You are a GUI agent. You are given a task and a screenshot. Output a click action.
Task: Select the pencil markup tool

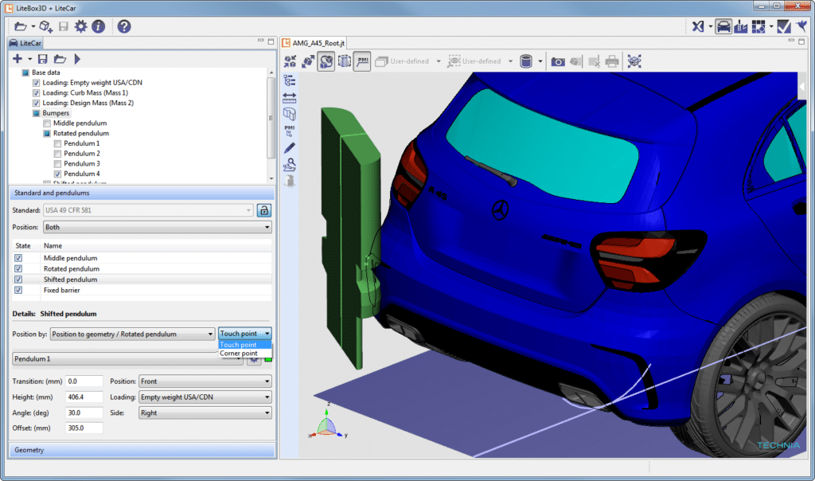coord(290,147)
